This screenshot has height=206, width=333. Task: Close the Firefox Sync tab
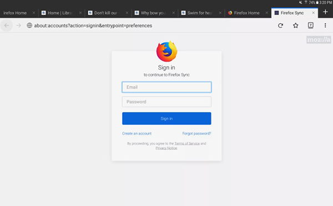coord(313,13)
